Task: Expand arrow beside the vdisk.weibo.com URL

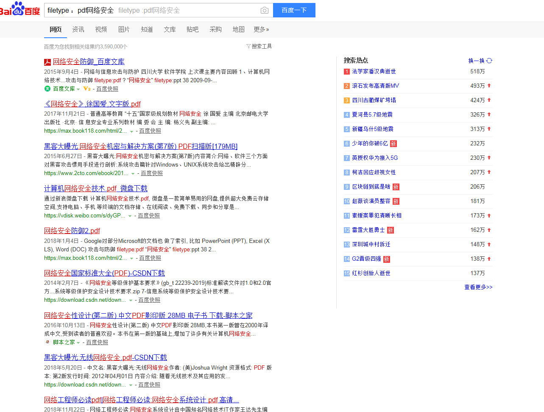Action: pyautogui.click(x=130, y=216)
